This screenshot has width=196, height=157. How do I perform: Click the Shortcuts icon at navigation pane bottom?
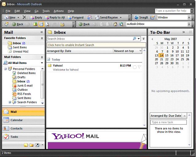[37, 145]
